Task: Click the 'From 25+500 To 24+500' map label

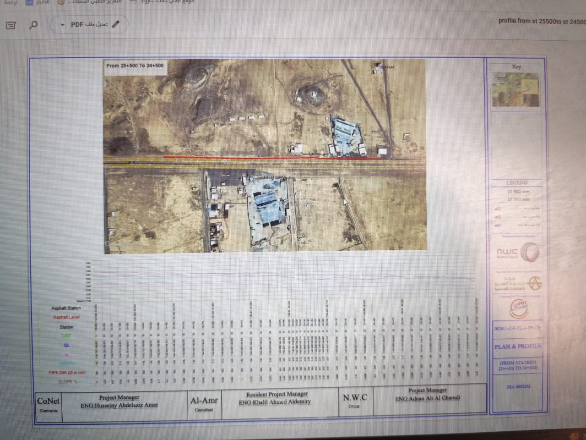Action: pos(135,66)
